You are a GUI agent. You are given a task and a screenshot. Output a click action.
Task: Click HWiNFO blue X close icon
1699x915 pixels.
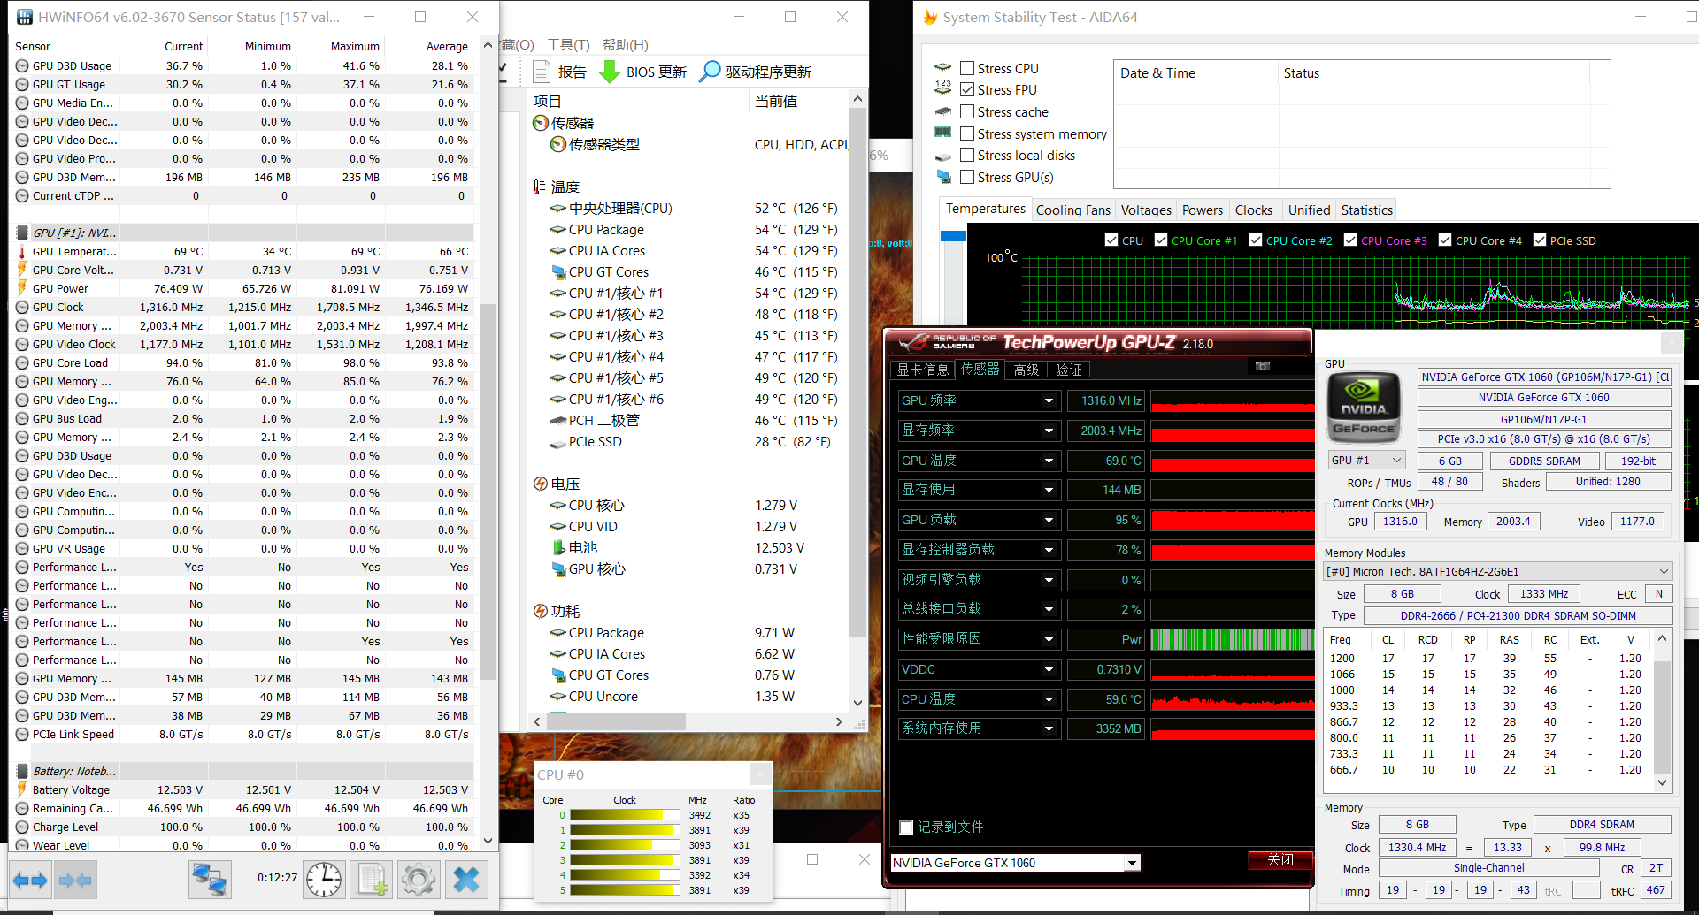pos(465,880)
